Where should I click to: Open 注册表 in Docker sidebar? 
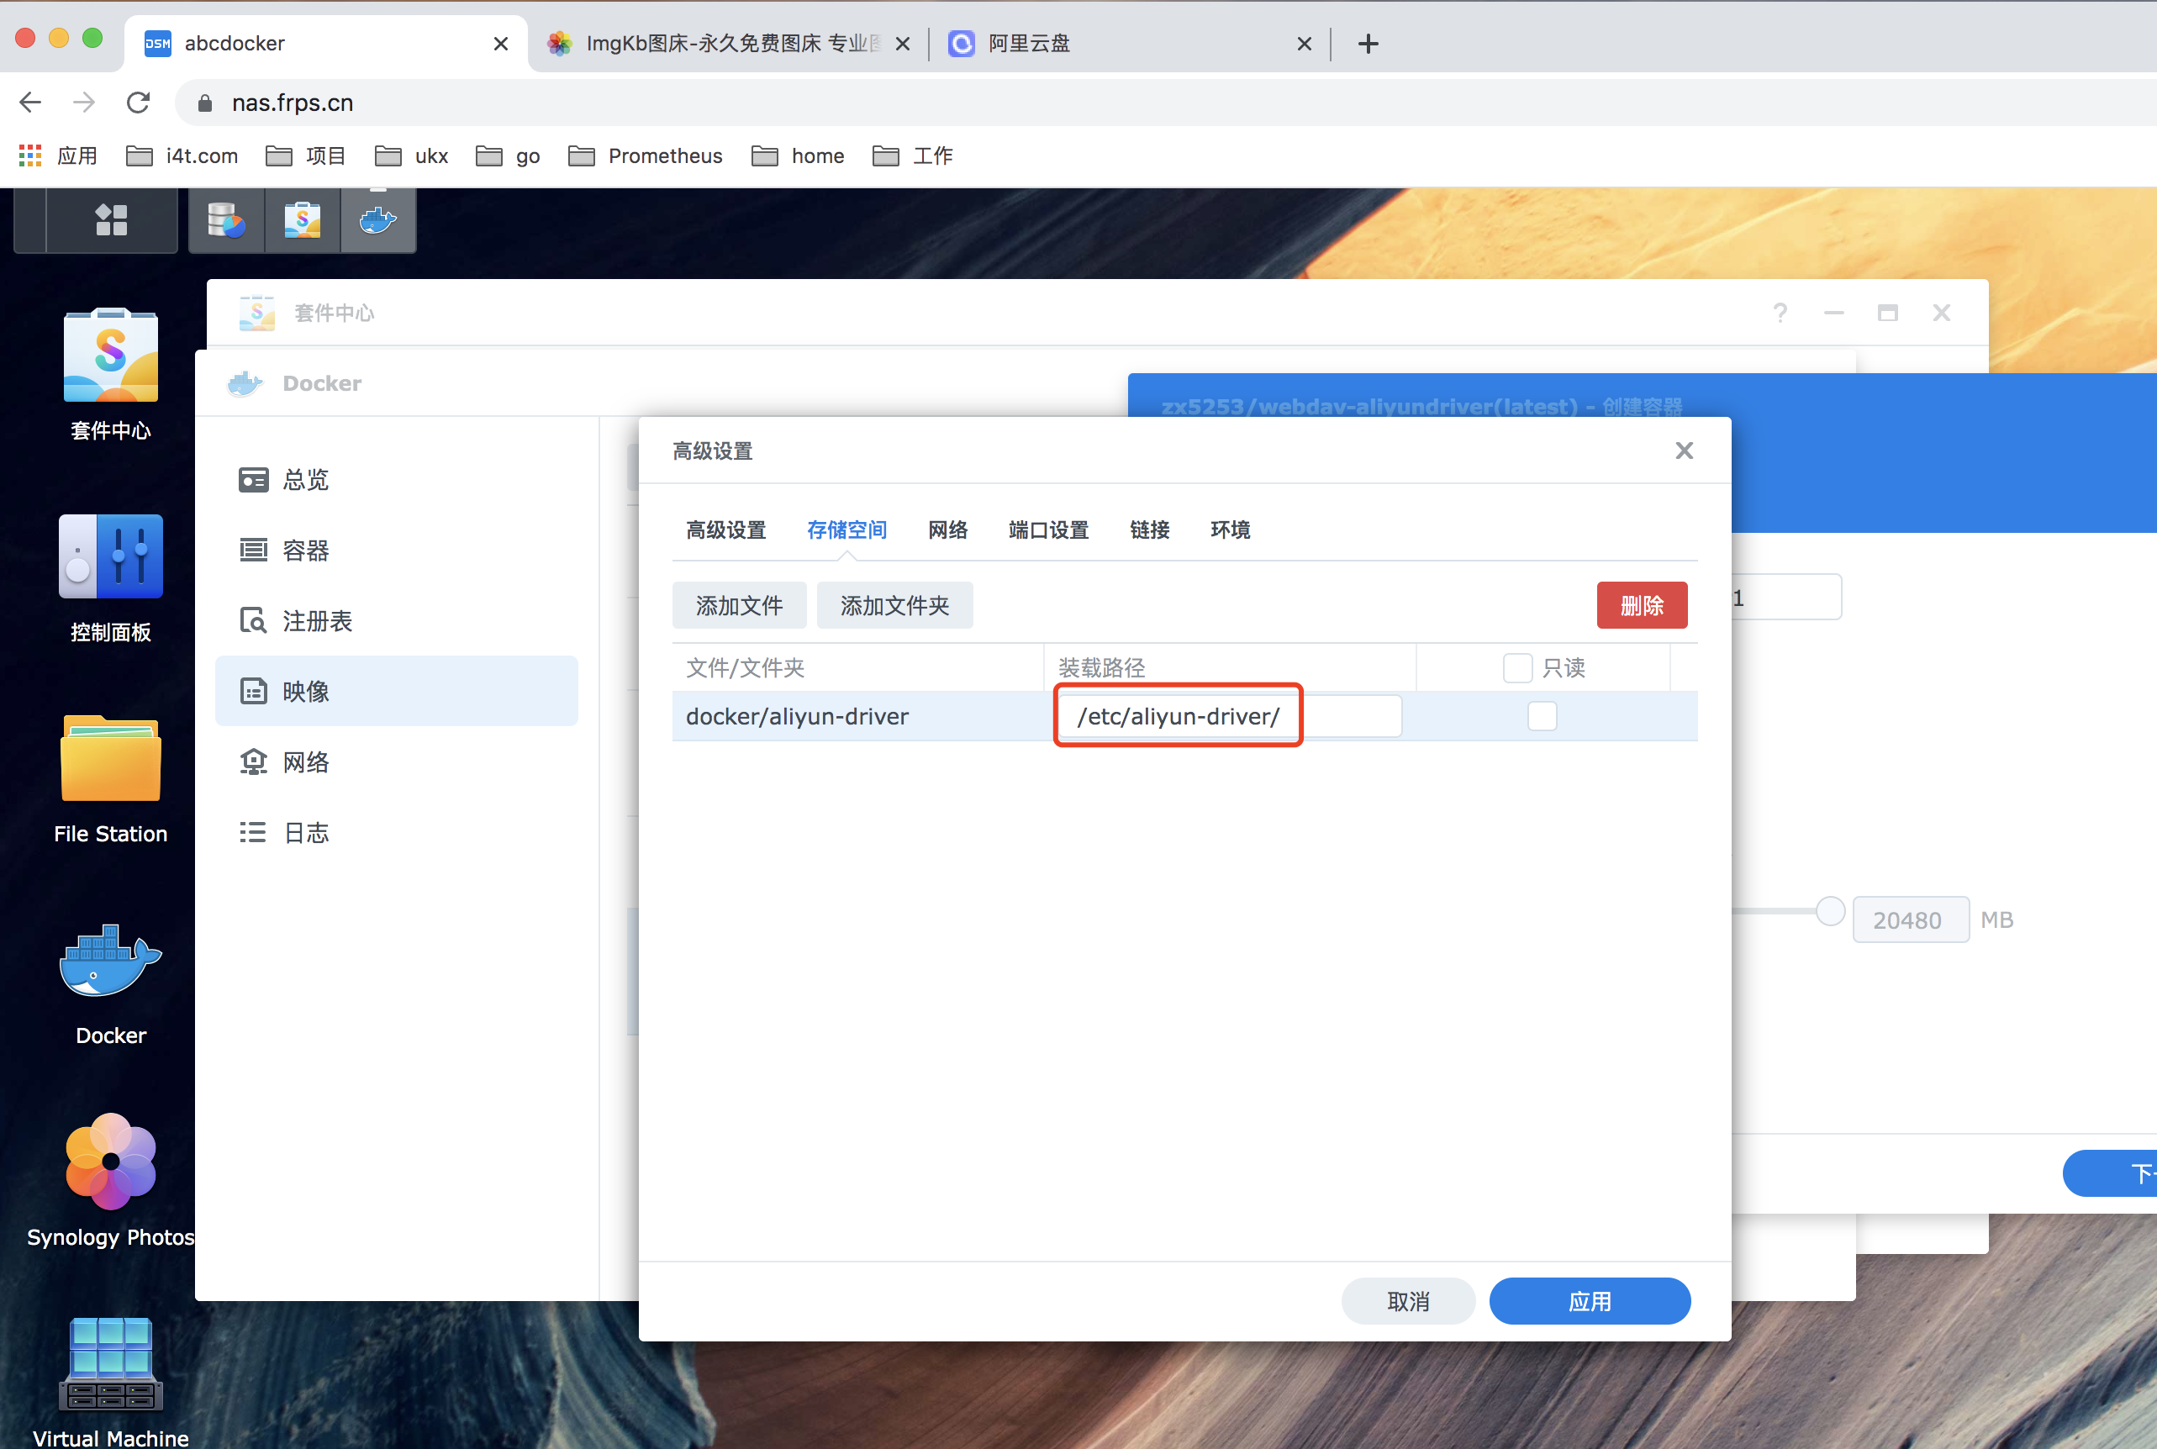(397, 621)
